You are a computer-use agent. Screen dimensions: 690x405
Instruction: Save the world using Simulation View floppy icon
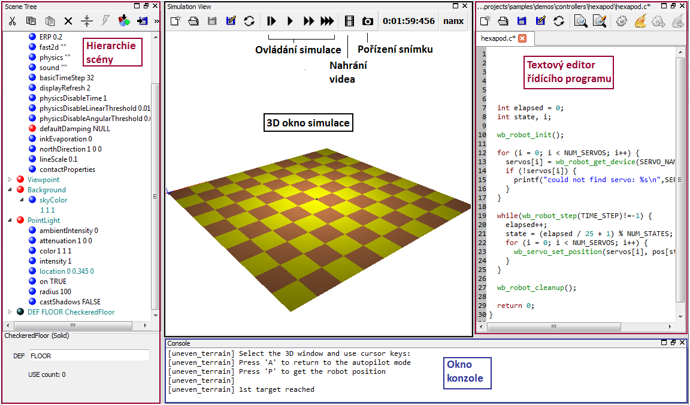click(212, 21)
